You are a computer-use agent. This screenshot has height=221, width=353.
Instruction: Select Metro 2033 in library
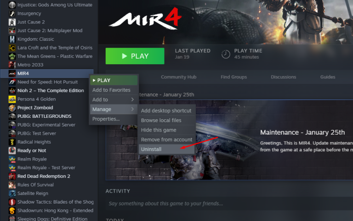click(30, 65)
